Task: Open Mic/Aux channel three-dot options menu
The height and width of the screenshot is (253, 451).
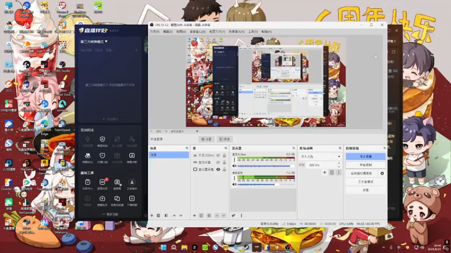Action: tap(235, 160)
